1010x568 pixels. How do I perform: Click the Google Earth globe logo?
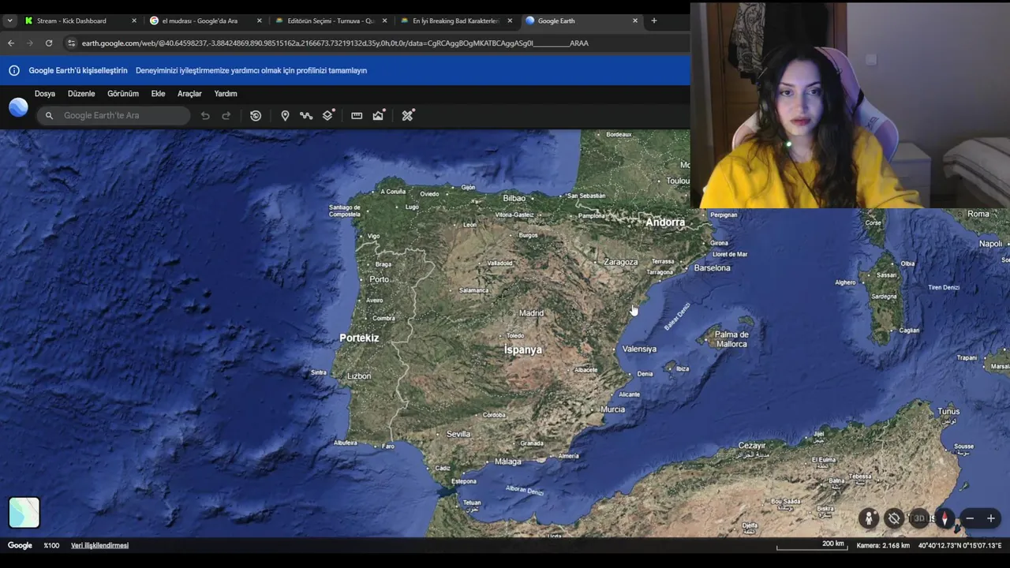[x=18, y=107]
